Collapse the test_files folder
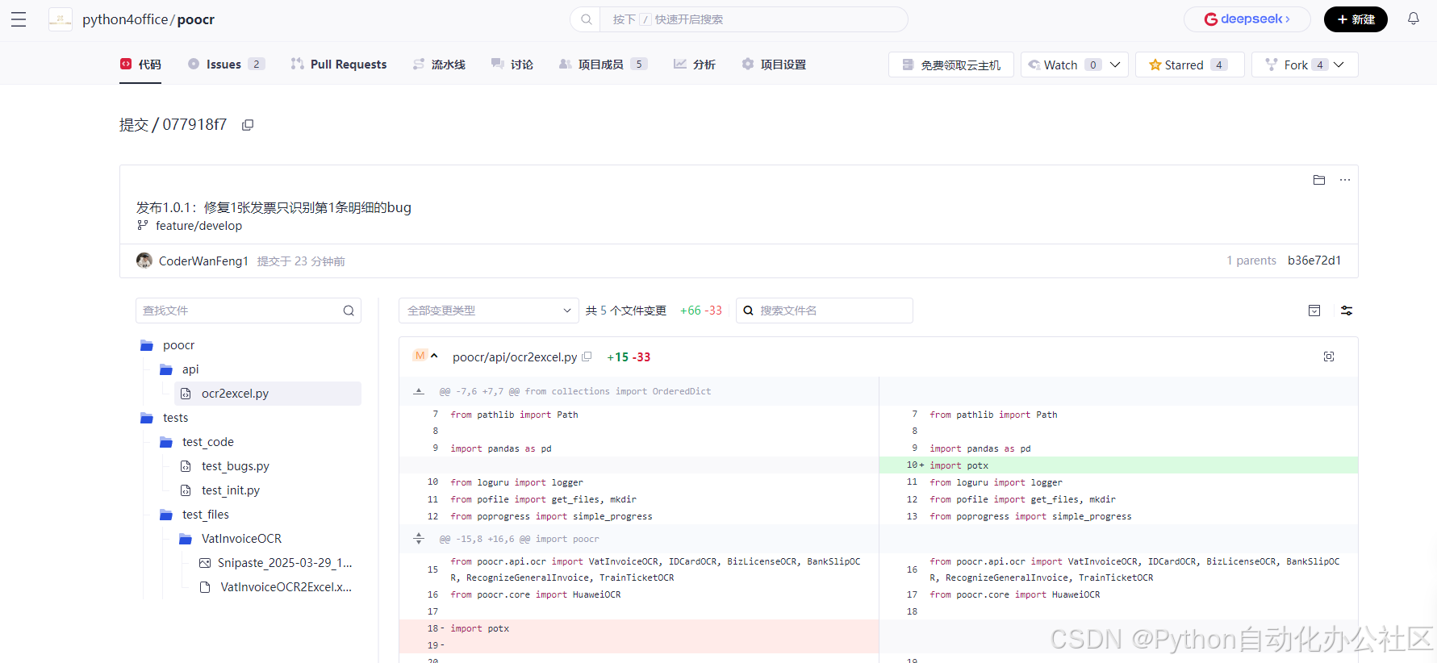Screen dimensions: 1437x663 point(166,515)
